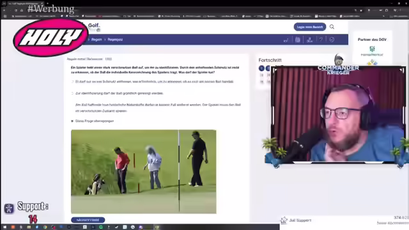Viewport: 409px width, 230px height.
Task: Open the file explorer folder icon in taskbar
Action: click(x=29, y=227)
